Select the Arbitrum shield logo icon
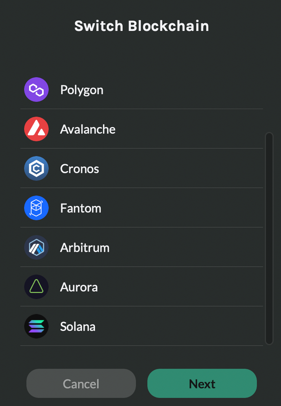Image resolution: width=281 pixels, height=406 pixels. coord(36,247)
